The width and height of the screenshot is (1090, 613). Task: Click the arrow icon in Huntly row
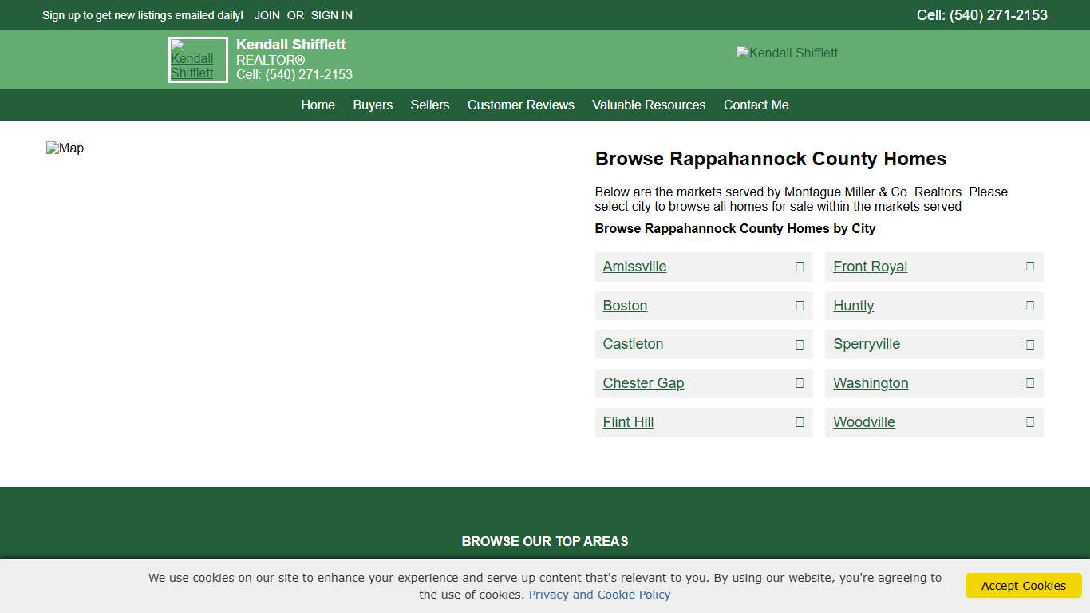point(1029,306)
